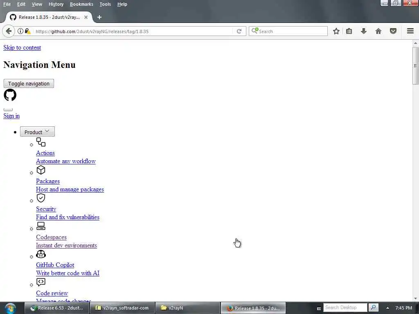This screenshot has height=314, width=419.
Task: Select the Release 1.8.35 browser tab
Action: point(49,17)
